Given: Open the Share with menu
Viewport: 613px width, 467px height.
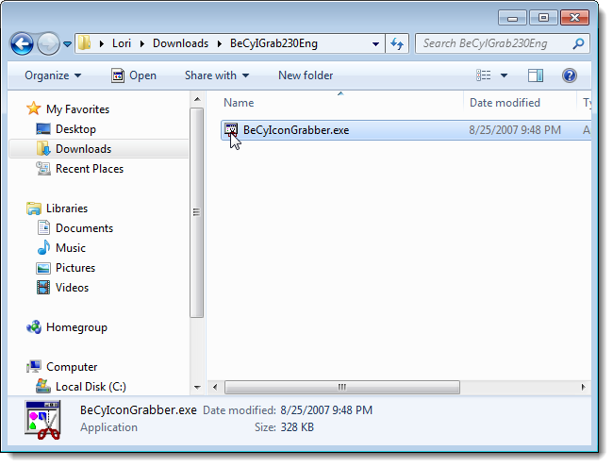Looking at the screenshot, I should pyautogui.click(x=217, y=75).
